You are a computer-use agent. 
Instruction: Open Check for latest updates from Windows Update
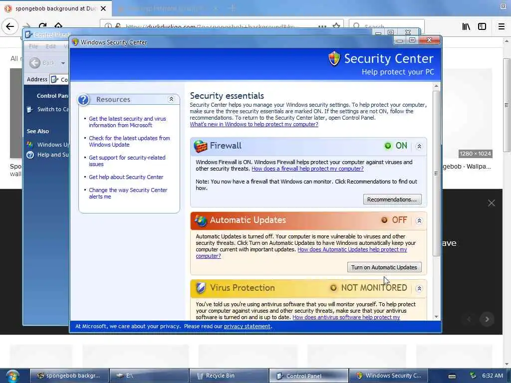click(x=129, y=141)
